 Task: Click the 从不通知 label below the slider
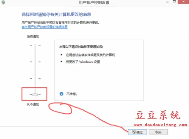tap(33, 104)
